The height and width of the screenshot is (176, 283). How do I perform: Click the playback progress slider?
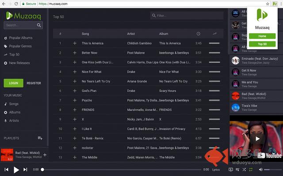tap(122, 169)
